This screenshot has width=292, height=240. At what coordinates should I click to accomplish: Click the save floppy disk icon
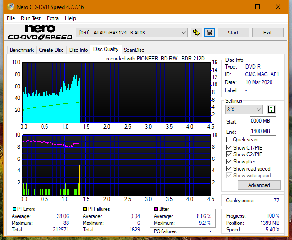pos(209,33)
